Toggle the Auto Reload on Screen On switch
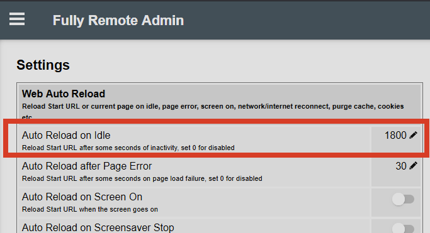430x233 pixels. tap(403, 199)
